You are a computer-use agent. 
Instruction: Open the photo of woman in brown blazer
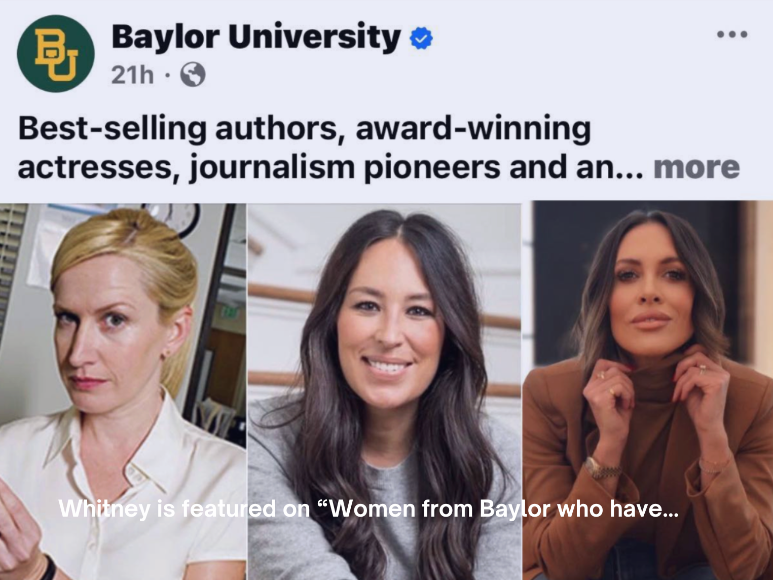tap(648, 390)
